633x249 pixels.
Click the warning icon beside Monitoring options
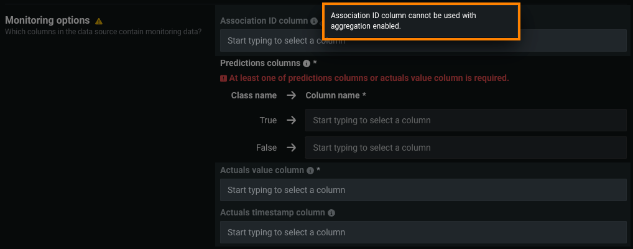pos(99,21)
